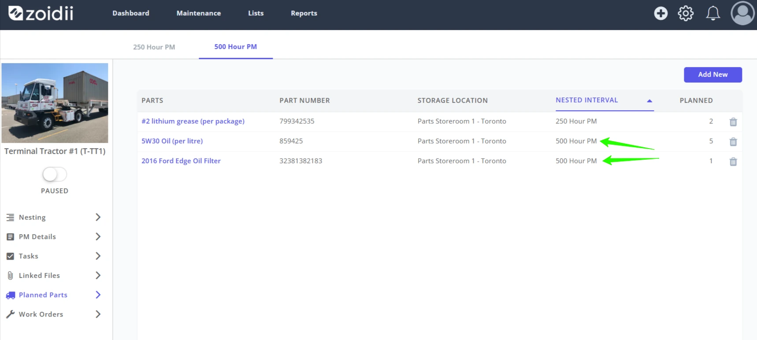Image resolution: width=757 pixels, height=340 pixels.
Task: Select the 500 Hour PM tab
Action: pyautogui.click(x=236, y=47)
